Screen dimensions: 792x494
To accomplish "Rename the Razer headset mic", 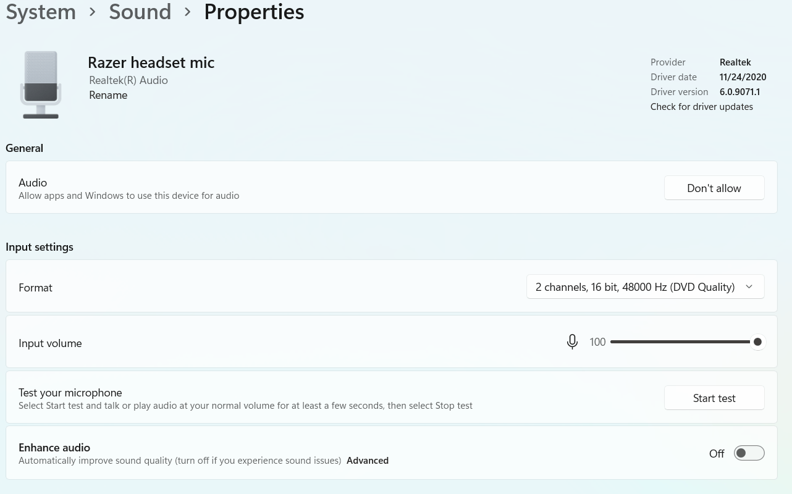I will (x=108, y=95).
